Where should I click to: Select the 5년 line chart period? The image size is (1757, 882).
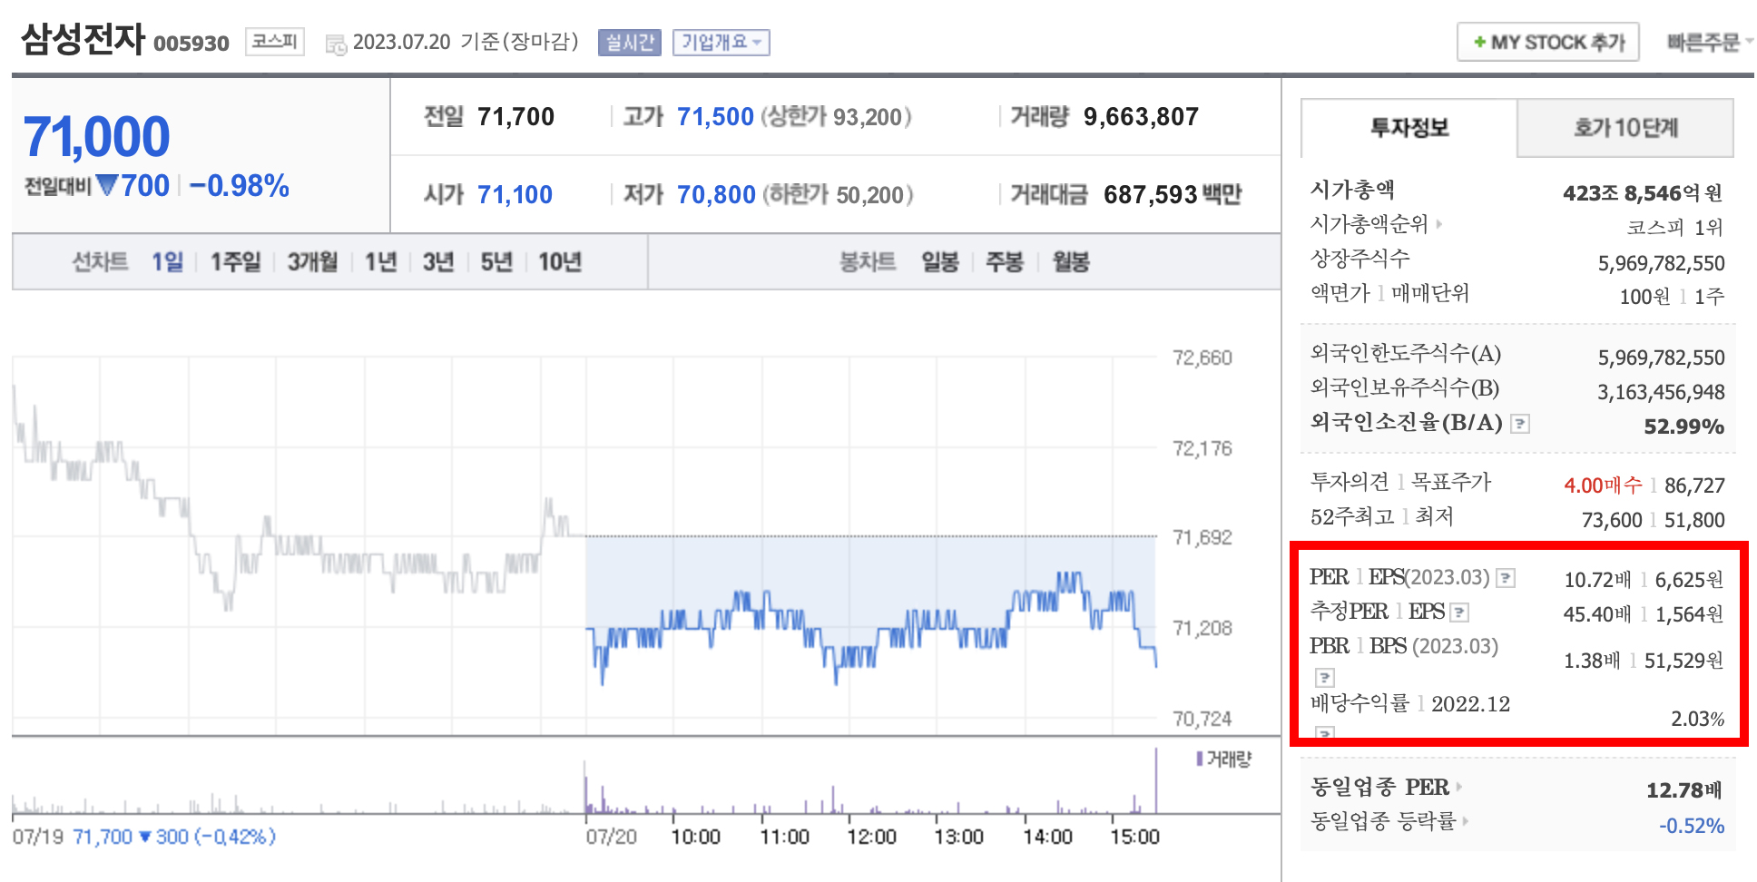[x=496, y=262]
